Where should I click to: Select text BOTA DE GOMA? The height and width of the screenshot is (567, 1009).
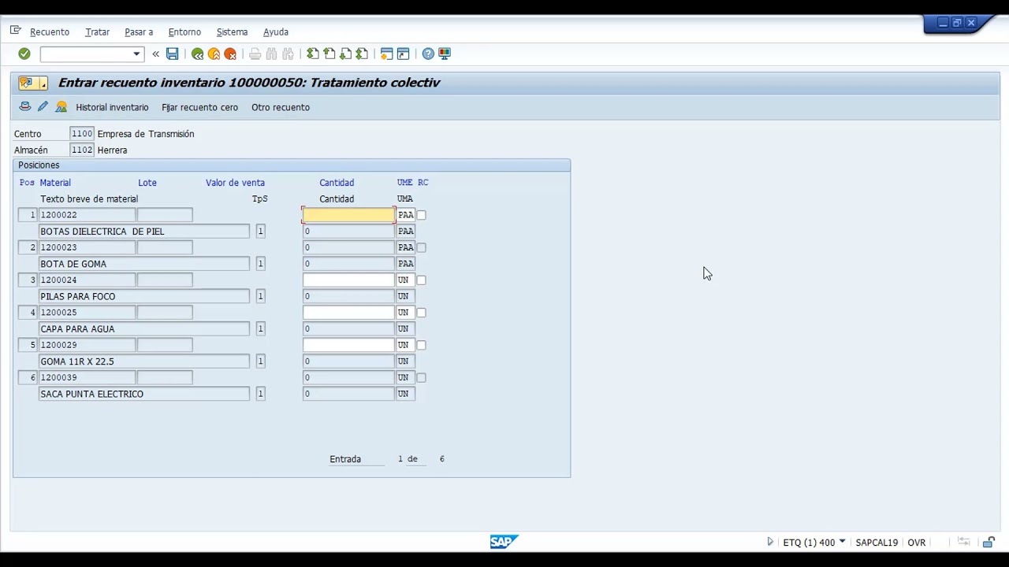click(73, 264)
